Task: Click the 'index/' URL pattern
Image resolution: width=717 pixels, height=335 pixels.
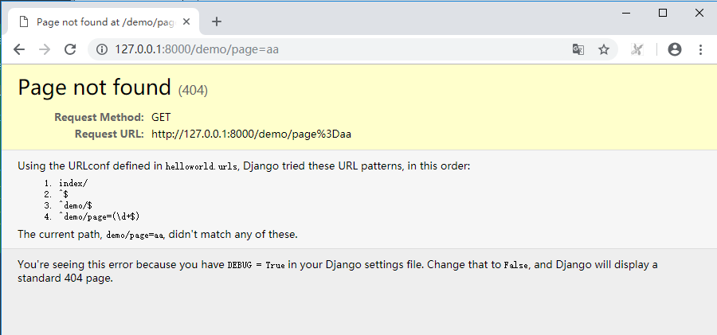Action: click(73, 183)
